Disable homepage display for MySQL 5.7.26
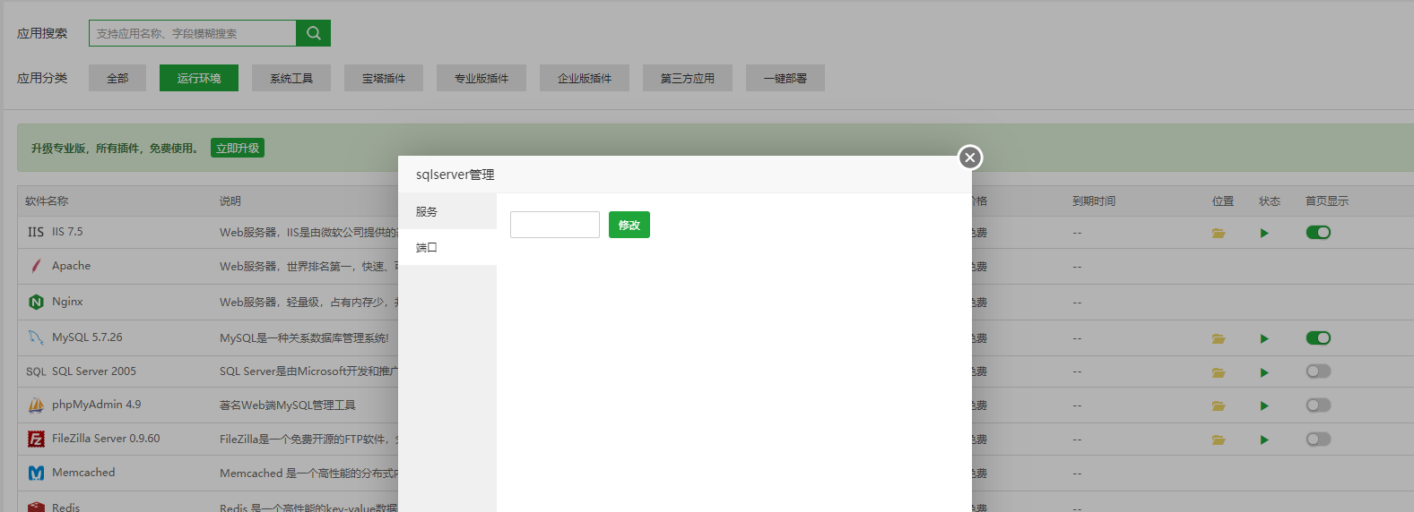This screenshot has height=512, width=1414. click(x=1318, y=337)
